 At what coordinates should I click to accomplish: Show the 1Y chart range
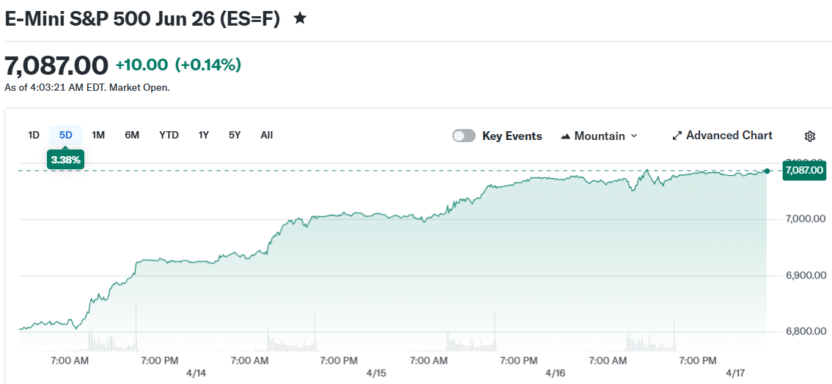[203, 136]
